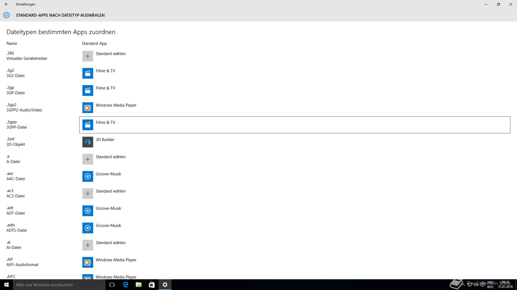Click the 3D Builder icon for .3mf
The width and height of the screenshot is (517, 290).
coord(88,142)
